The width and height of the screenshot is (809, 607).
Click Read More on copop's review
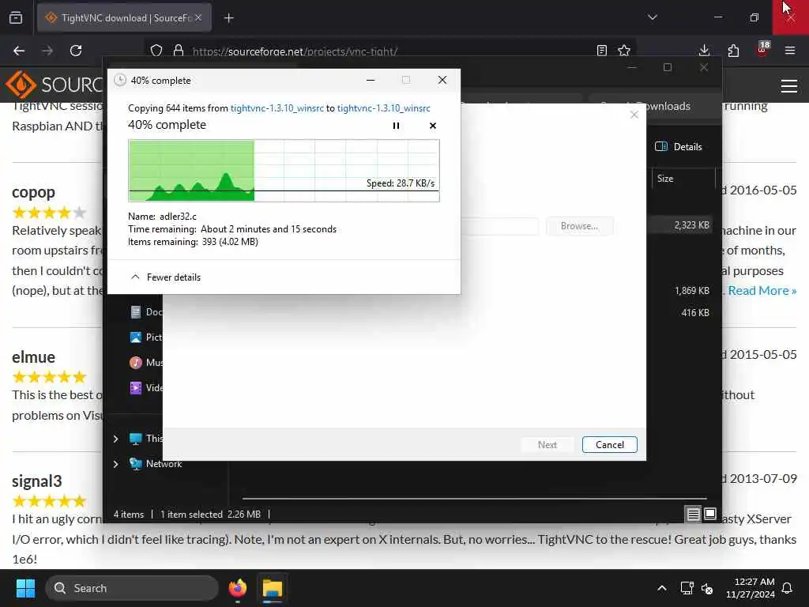(x=762, y=291)
